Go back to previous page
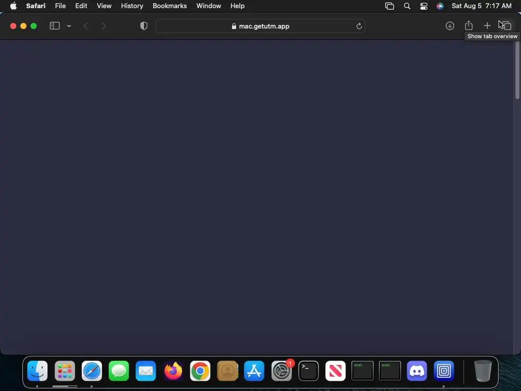521x391 pixels. click(x=85, y=26)
